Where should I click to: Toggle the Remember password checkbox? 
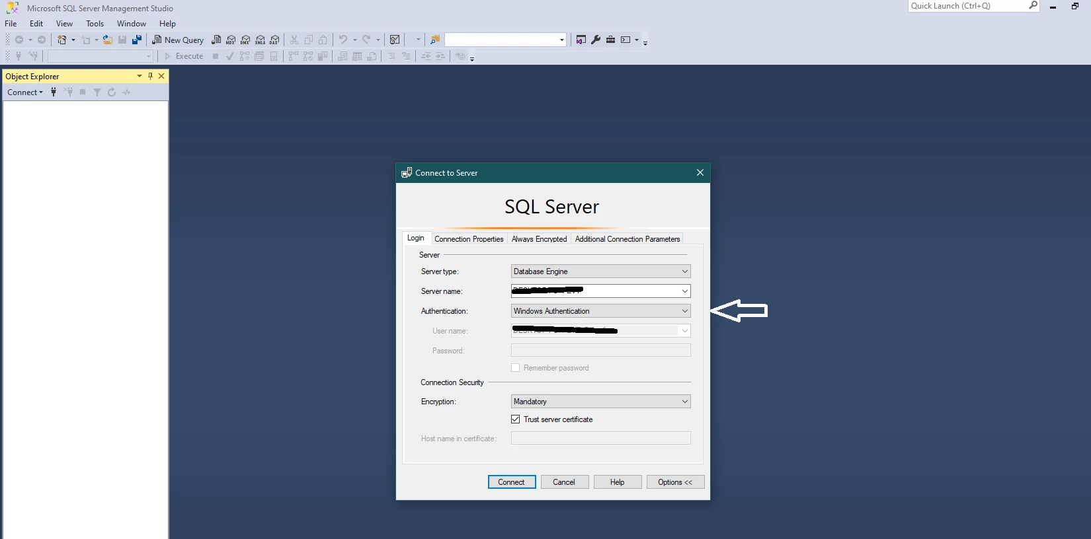[x=515, y=368]
